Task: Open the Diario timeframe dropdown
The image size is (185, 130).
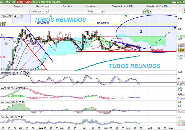Action: click(95, 11)
